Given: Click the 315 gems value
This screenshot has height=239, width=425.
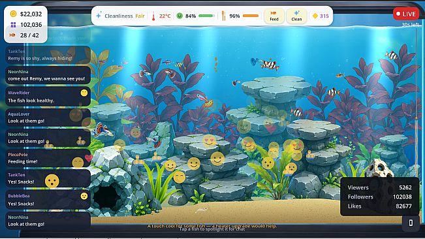Looking at the screenshot, I should (x=324, y=16).
